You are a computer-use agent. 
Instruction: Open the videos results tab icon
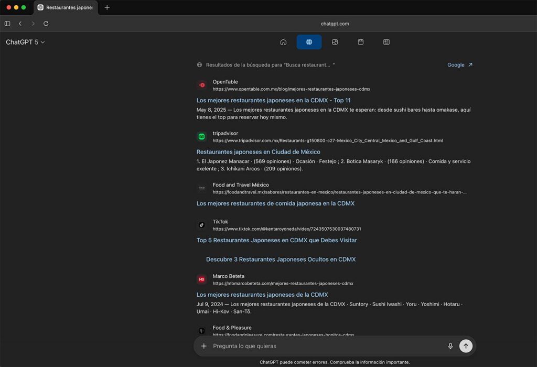[361, 42]
